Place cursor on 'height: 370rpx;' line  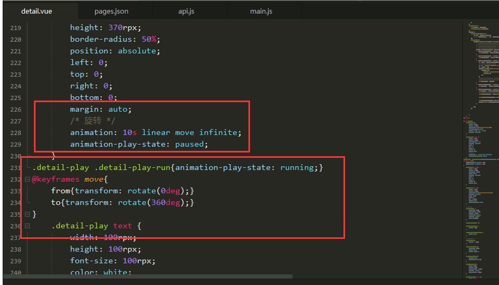[105, 28]
